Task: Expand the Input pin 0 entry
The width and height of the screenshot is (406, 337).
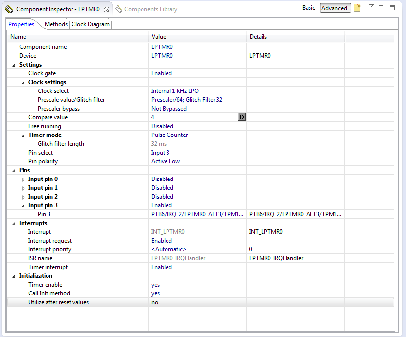Action: pyautogui.click(x=23, y=179)
